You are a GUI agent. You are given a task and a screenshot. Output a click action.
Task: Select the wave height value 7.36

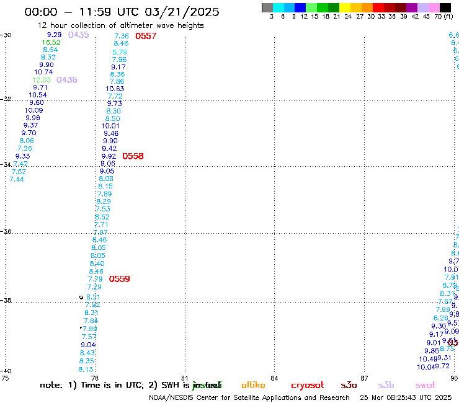pos(122,36)
